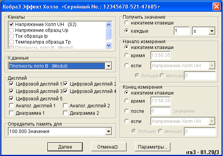Click the Отмена button

click(109, 147)
